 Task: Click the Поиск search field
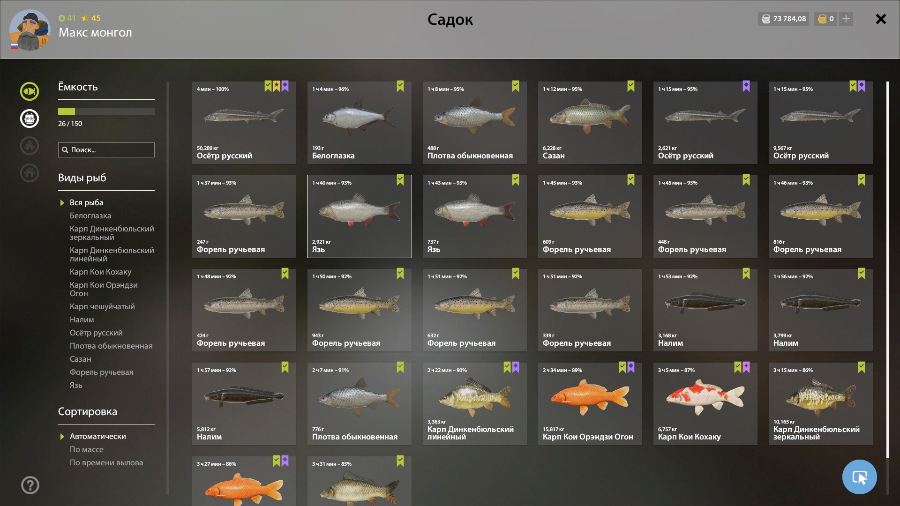(106, 150)
